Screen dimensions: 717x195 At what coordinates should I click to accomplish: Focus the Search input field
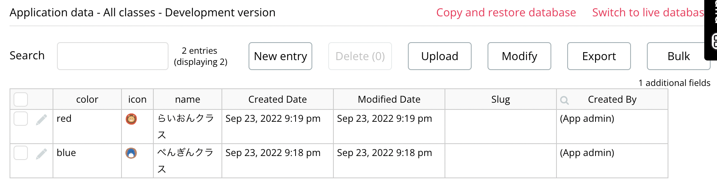click(113, 56)
